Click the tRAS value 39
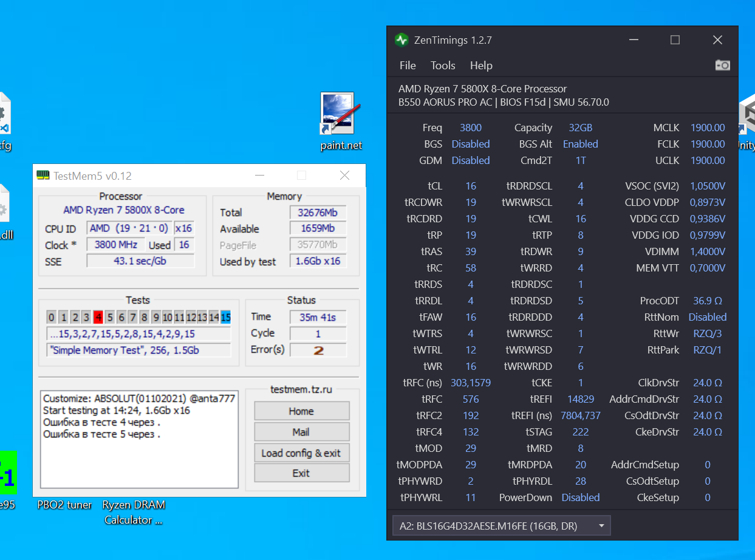 click(470, 251)
